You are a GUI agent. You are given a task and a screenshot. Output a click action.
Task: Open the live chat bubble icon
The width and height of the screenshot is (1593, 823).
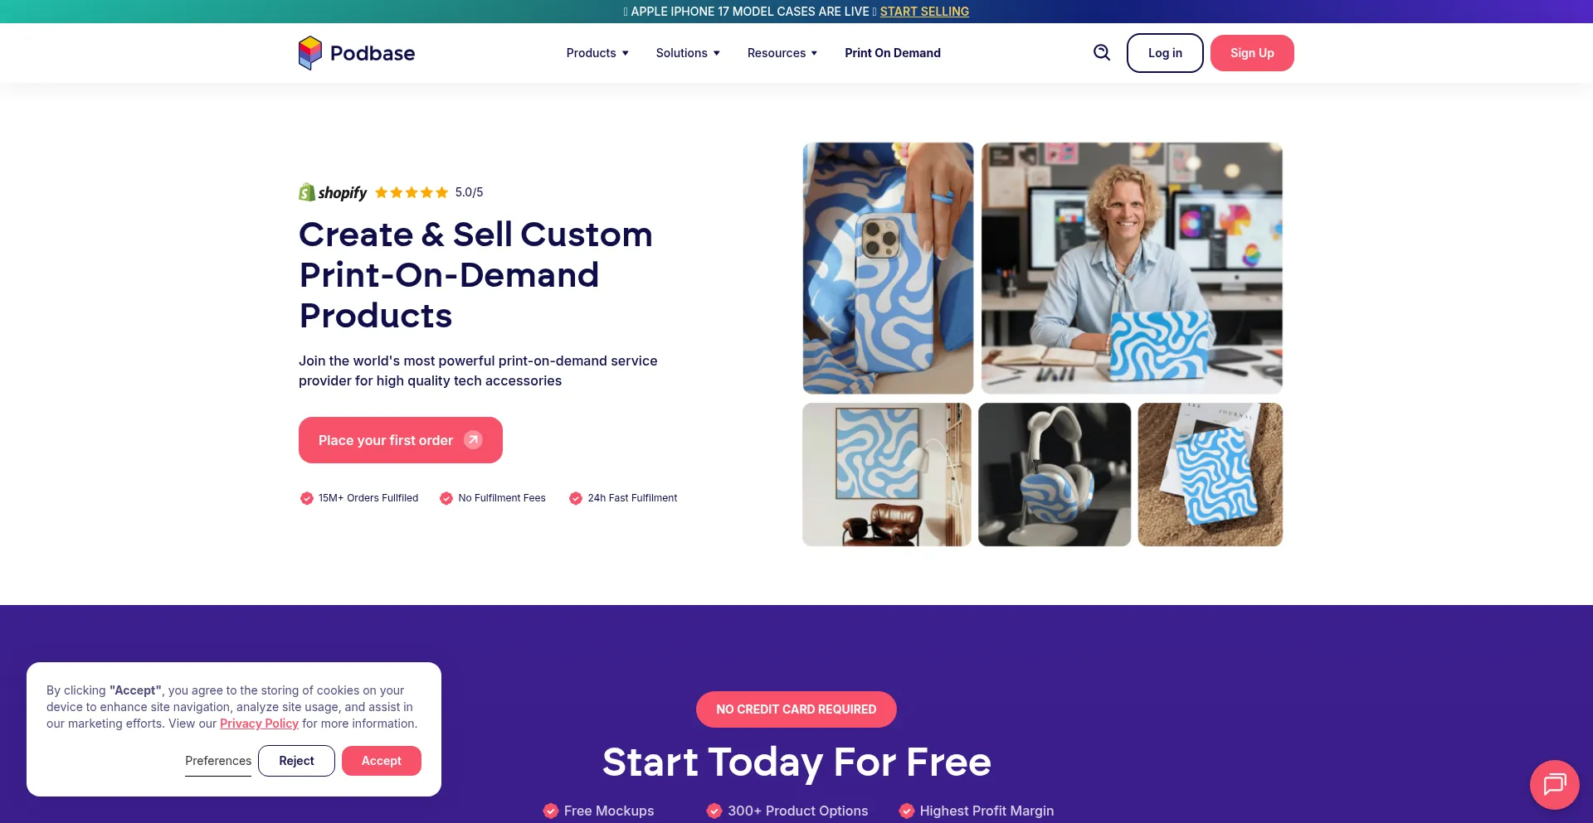(x=1554, y=784)
